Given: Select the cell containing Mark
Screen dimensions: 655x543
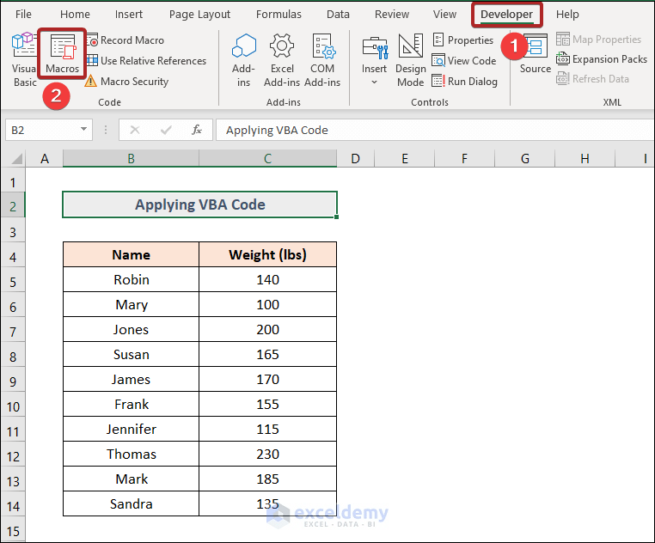Looking at the screenshot, I should [x=132, y=479].
